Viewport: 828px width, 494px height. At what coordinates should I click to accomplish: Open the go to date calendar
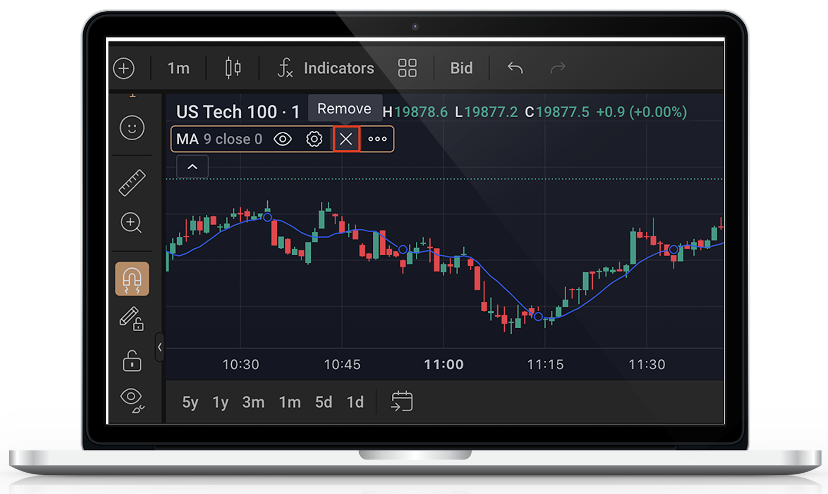click(402, 401)
